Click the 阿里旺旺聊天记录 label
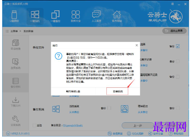 [149, 75]
